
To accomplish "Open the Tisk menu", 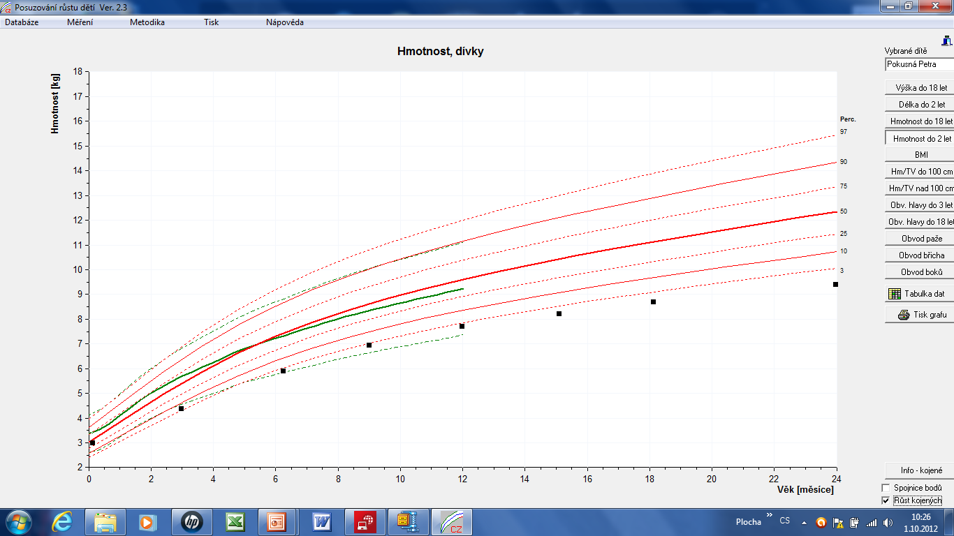I will point(212,22).
